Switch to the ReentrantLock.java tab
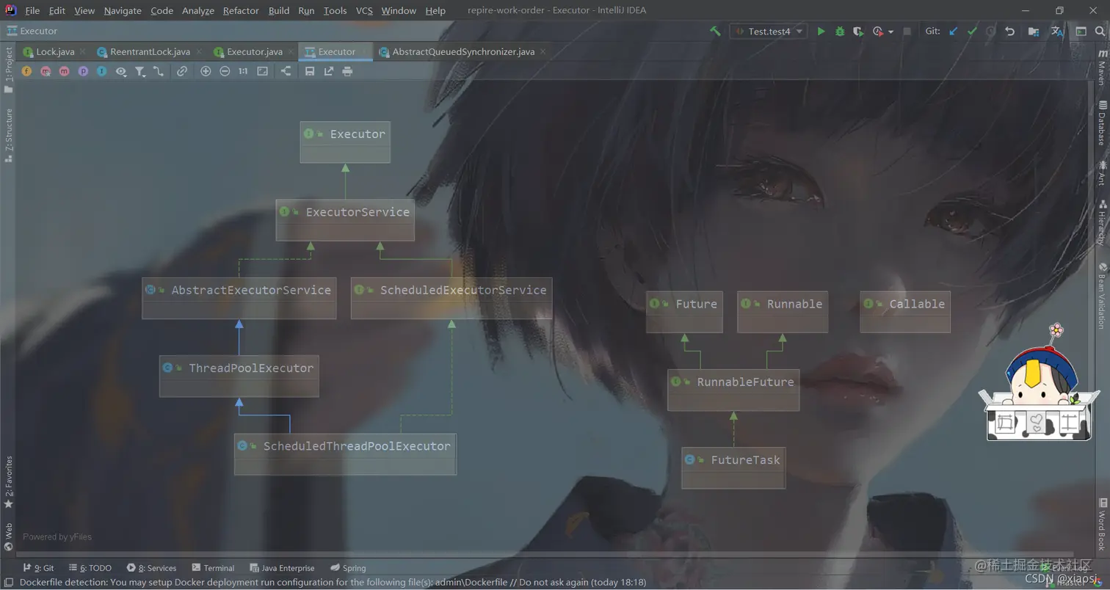 150,51
